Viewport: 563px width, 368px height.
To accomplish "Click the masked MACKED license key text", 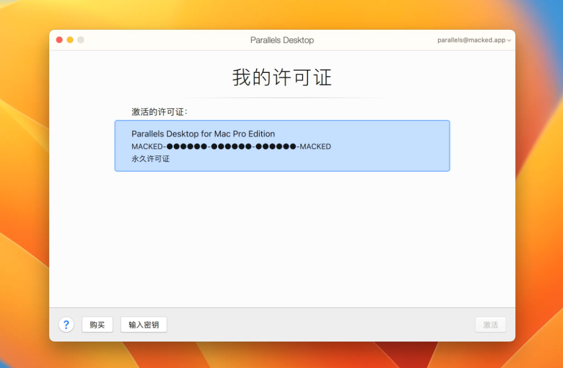I will [231, 146].
